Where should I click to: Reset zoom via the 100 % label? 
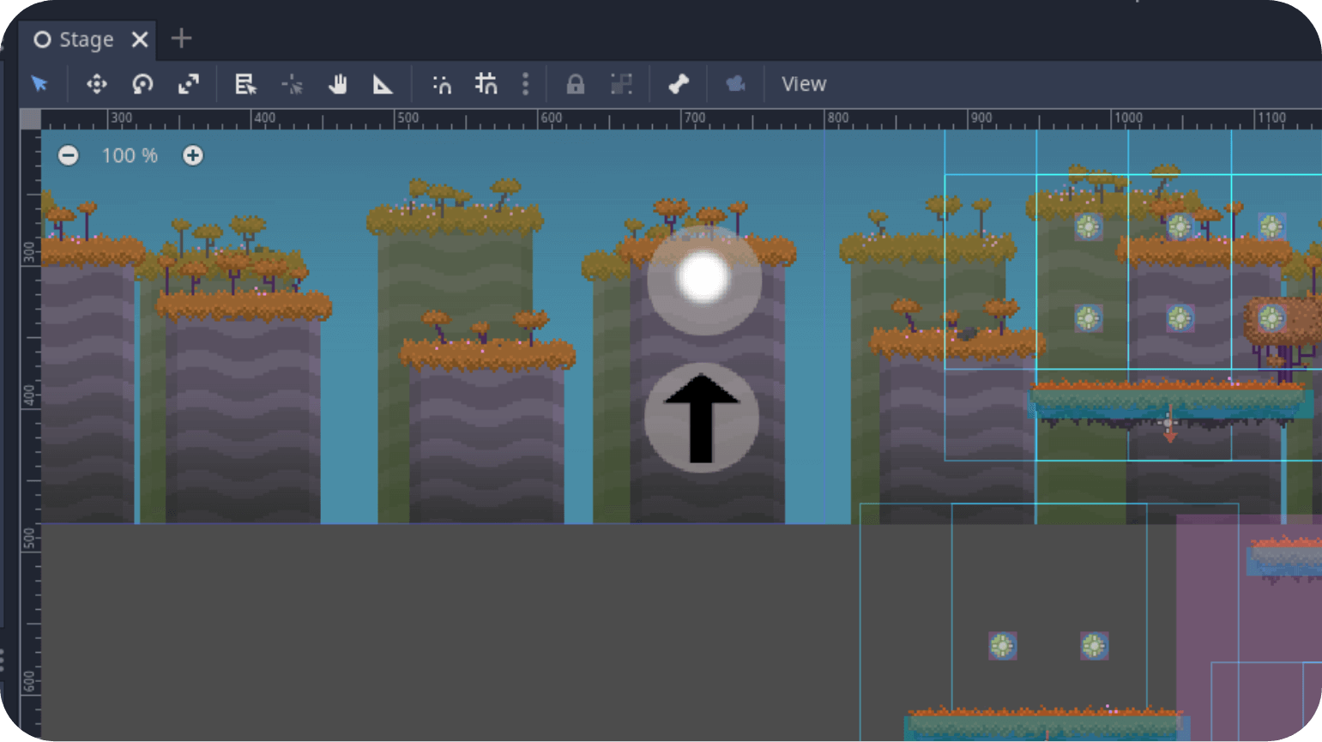[x=130, y=155]
